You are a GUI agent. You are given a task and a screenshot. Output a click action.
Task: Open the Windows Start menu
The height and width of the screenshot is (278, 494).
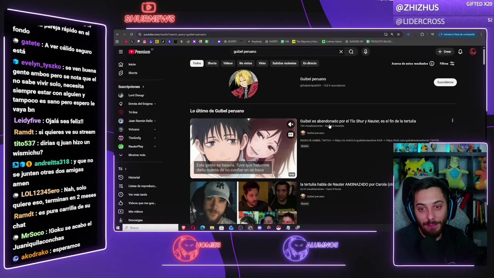coord(118,228)
